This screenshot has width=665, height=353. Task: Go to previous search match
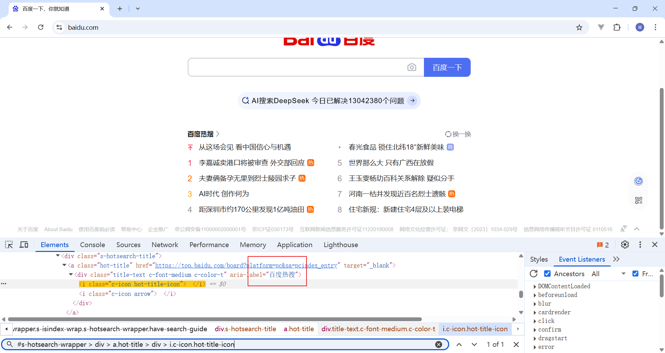pyautogui.click(x=459, y=344)
